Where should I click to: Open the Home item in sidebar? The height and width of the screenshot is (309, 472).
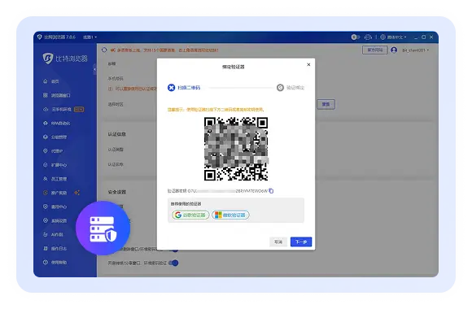(51, 81)
